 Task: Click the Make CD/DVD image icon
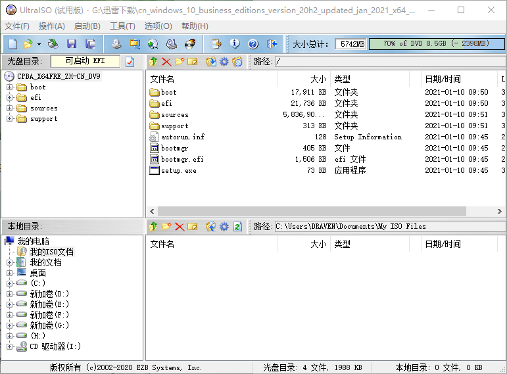[x=116, y=44]
